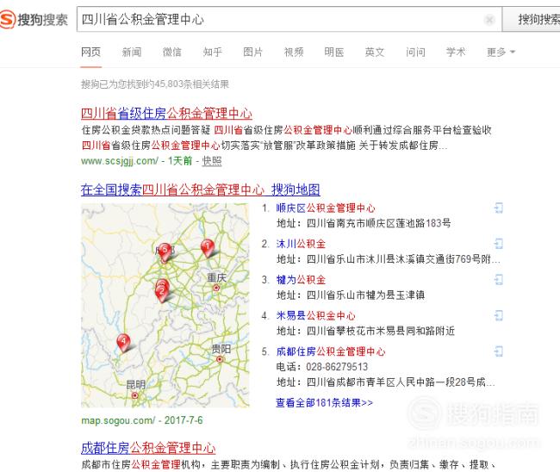Click send-to-phone icon for 沐川公积金

tap(499, 244)
